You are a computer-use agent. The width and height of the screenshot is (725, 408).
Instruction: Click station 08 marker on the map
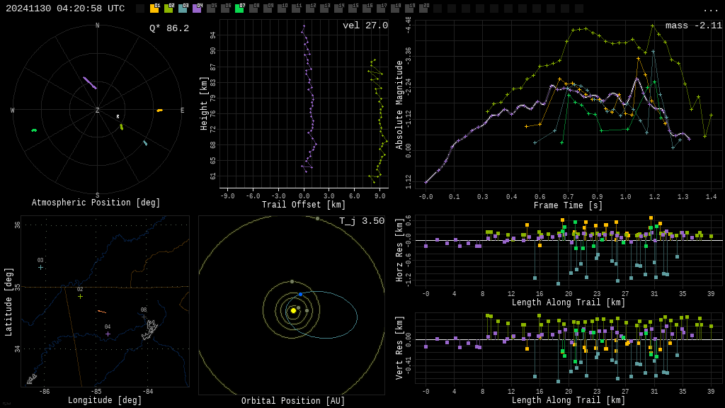click(144, 317)
